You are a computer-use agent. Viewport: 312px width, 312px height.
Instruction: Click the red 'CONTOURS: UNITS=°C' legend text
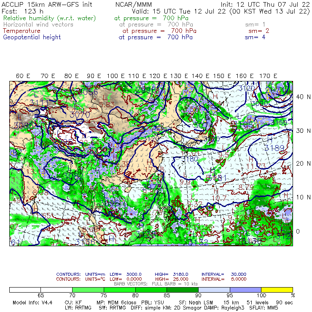pyautogui.click(x=81, y=279)
